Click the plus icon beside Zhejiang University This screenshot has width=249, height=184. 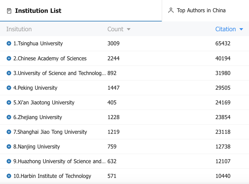tap(9, 117)
